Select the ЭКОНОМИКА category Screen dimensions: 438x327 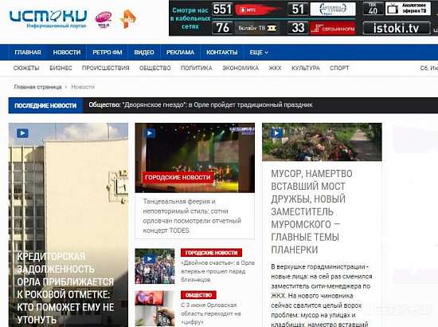pyautogui.click(x=241, y=68)
